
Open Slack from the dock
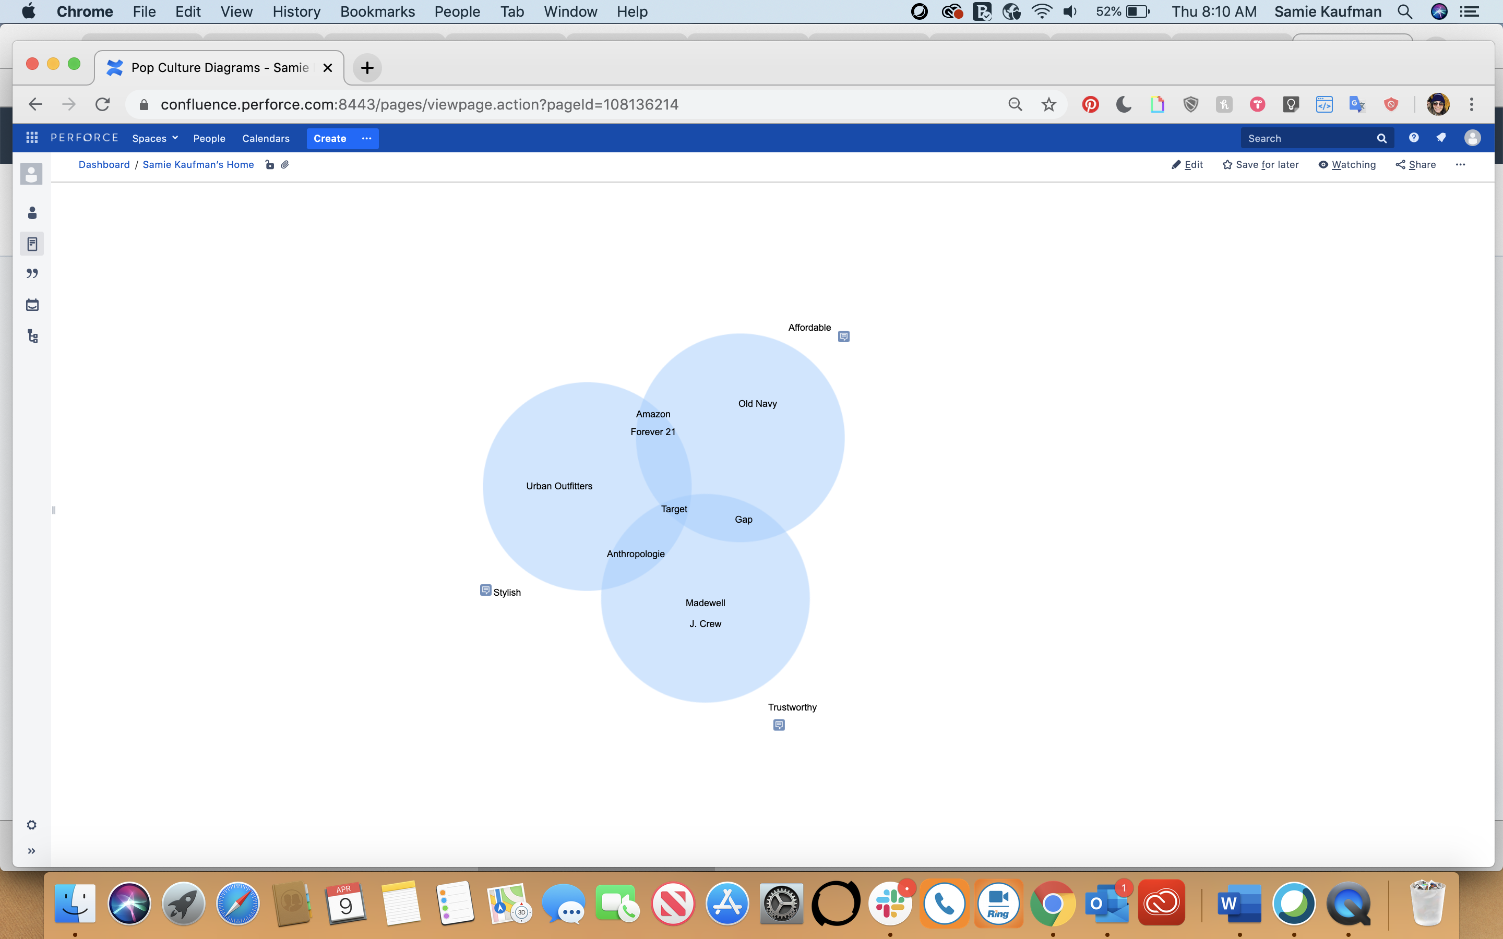(891, 903)
